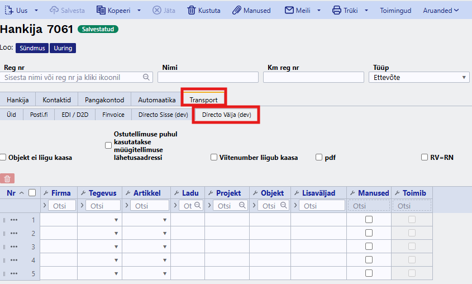
Task: Check Manused box in row 1
Action: (369, 220)
